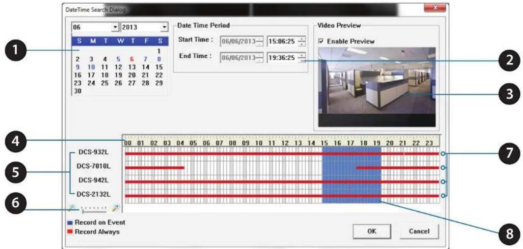Select day 9 in the calendar
This screenshot has height=249, width=523.
click(77, 67)
